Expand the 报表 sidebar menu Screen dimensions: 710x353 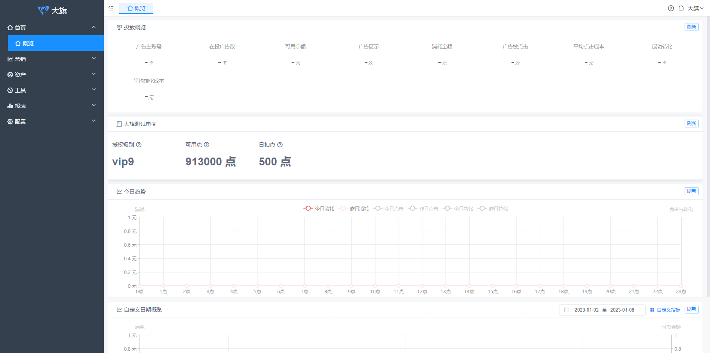click(52, 106)
